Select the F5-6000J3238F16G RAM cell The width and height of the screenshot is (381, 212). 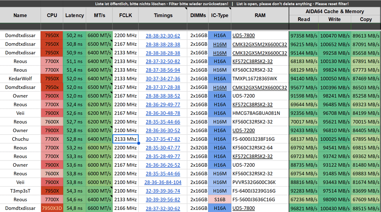(x=260, y=139)
